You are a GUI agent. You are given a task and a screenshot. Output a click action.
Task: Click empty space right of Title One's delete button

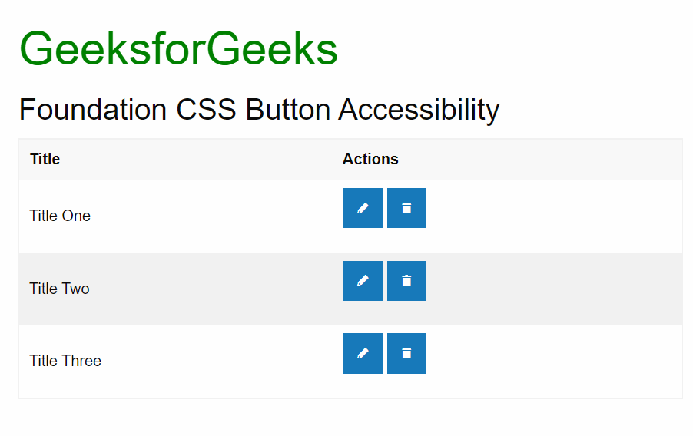[553, 216]
